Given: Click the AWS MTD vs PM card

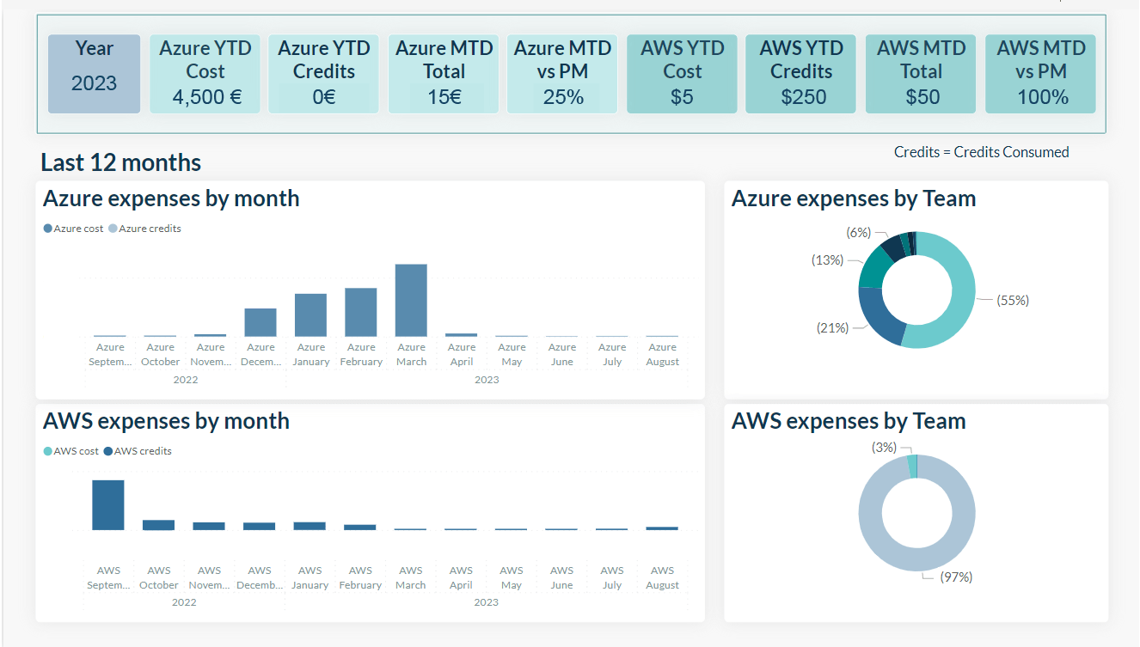Looking at the screenshot, I should 1041,74.
